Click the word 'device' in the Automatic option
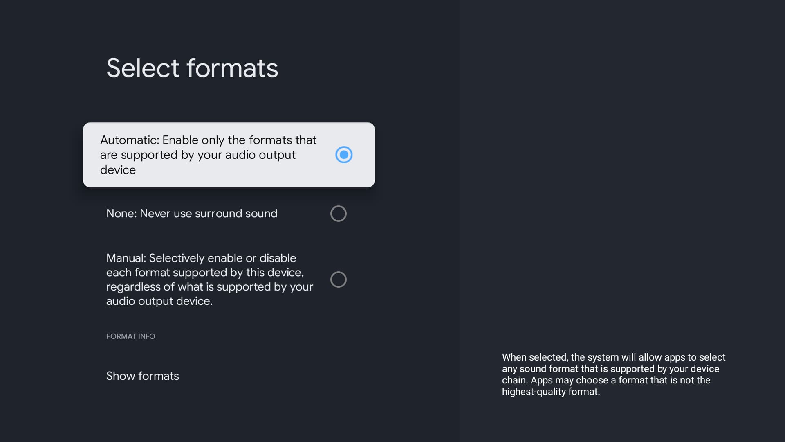 pyautogui.click(x=118, y=170)
